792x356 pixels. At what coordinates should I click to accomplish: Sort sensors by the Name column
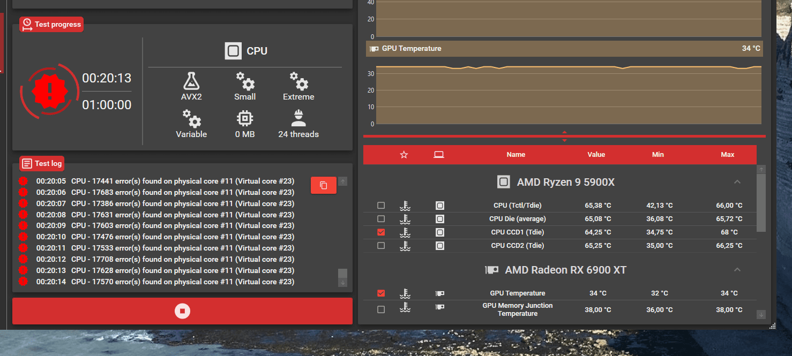pos(516,155)
